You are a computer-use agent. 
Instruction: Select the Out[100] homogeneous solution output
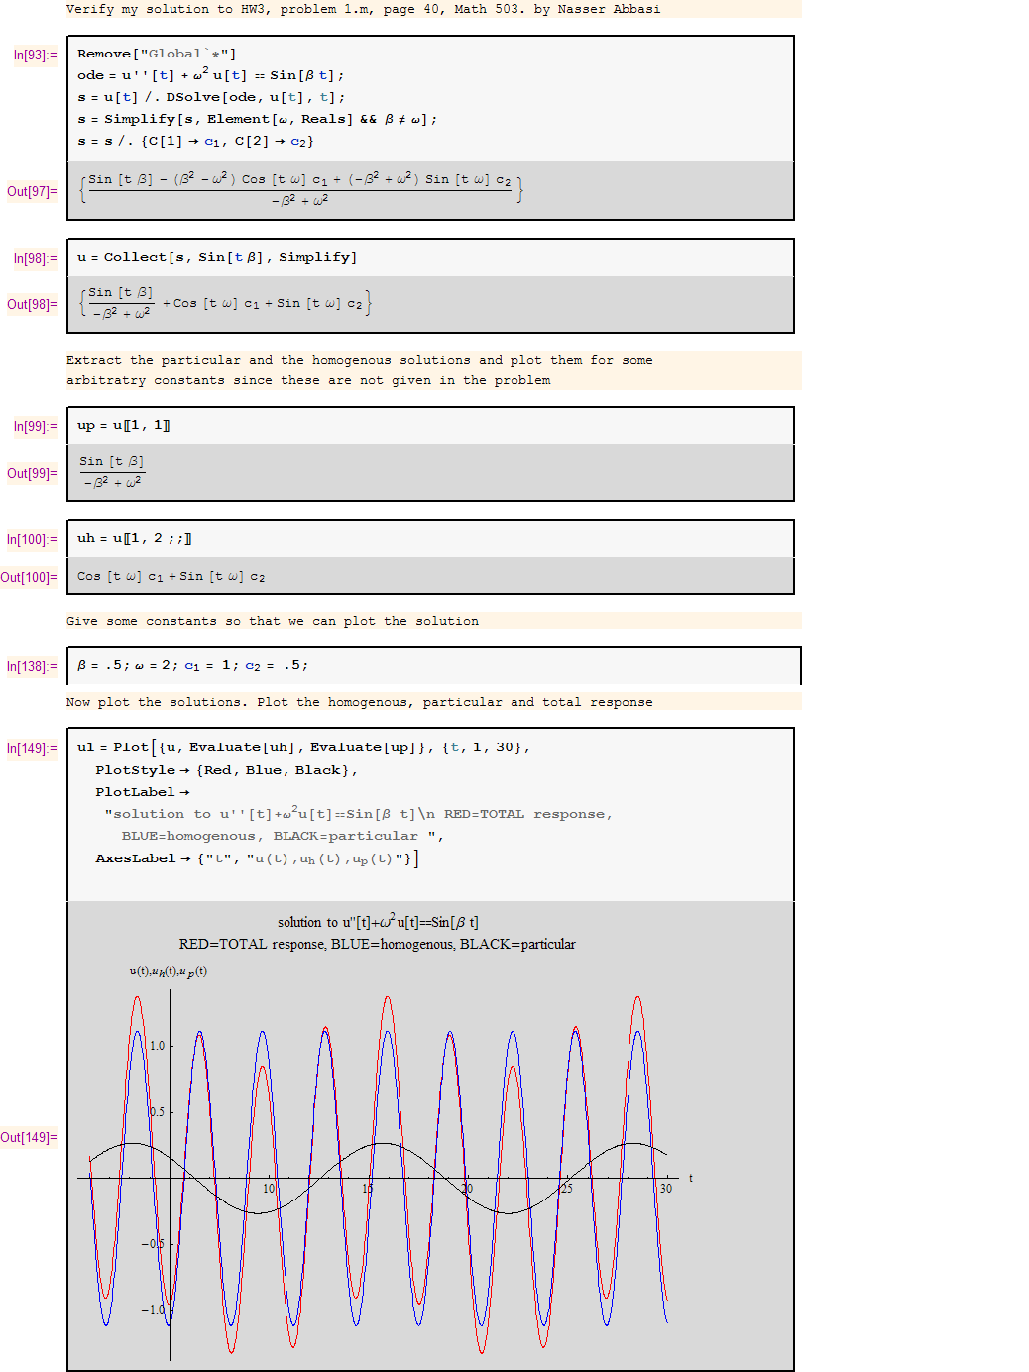pos(171,576)
